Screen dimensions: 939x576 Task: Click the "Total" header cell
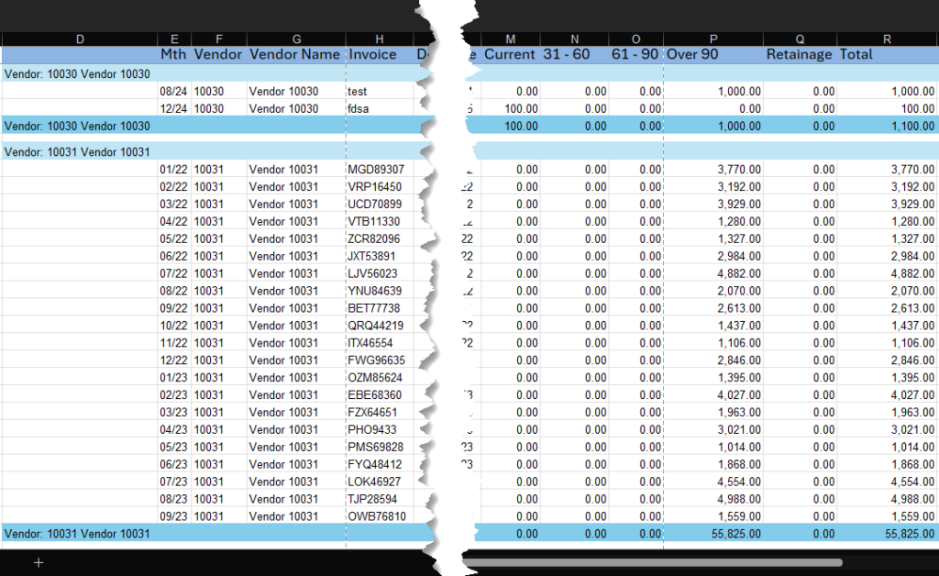[x=887, y=54]
